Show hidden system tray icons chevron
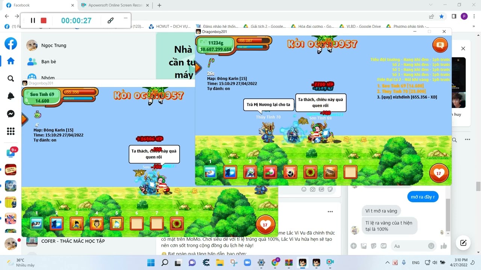 387,262
